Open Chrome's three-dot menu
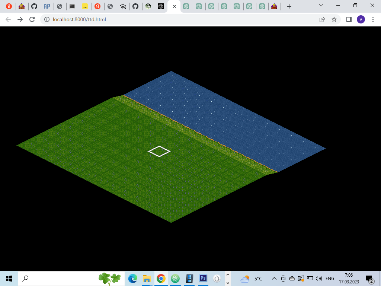The height and width of the screenshot is (286, 381). point(373,19)
